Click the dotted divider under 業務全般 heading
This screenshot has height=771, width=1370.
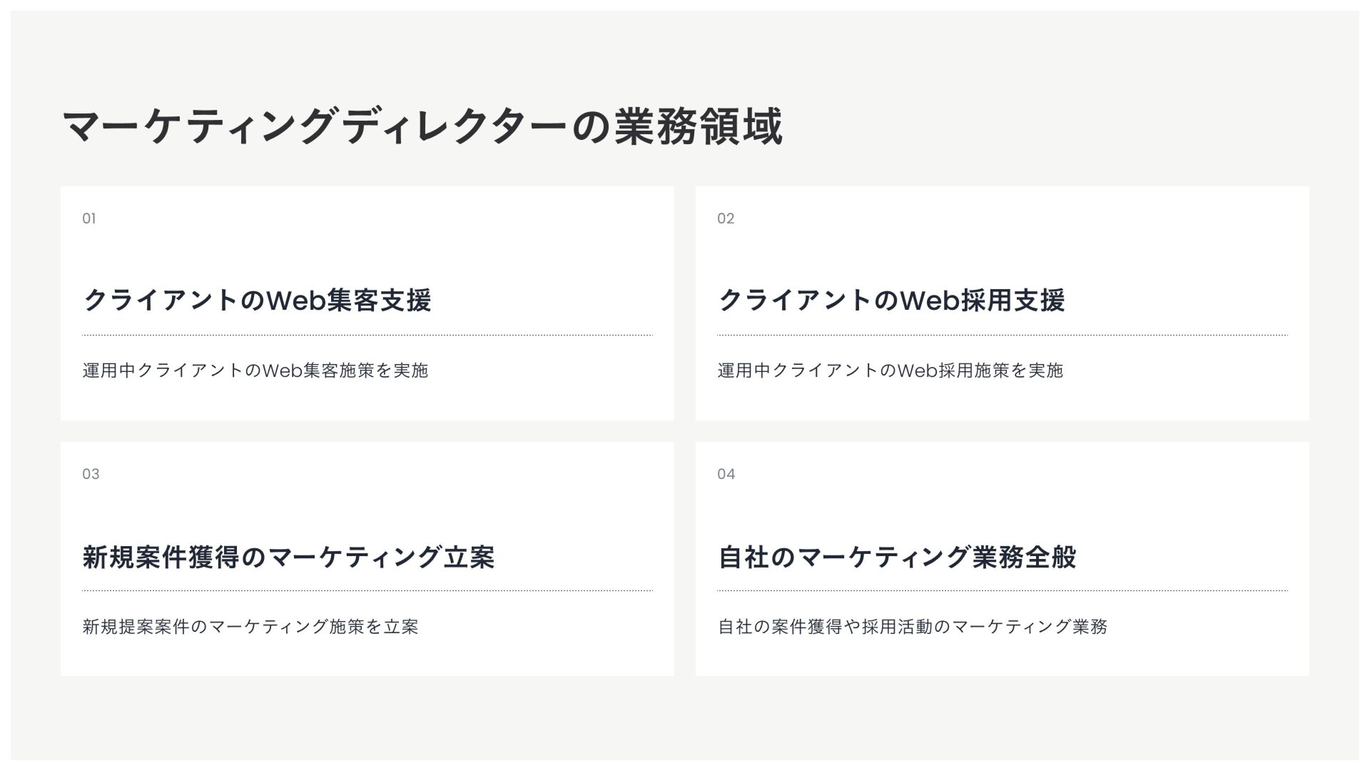pyautogui.click(x=1003, y=590)
